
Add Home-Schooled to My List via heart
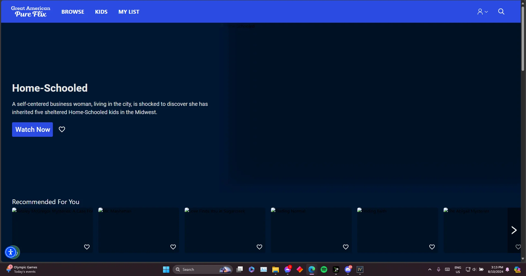pyautogui.click(x=62, y=129)
